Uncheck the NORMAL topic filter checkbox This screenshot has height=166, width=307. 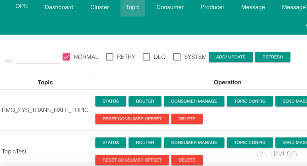click(x=66, y=57)
